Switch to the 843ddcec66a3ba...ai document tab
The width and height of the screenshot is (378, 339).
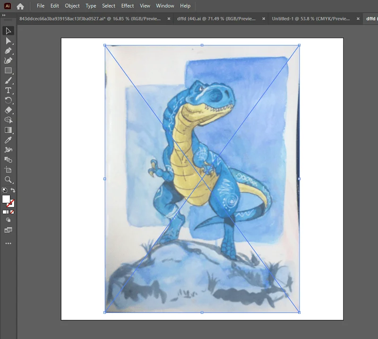click(90, 18)
